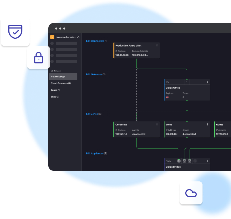Image resolution: width=231 pixels, height=219 pixels.
Task: Click the IPs count badge on Dallas Office
Action: click(187, 82)
